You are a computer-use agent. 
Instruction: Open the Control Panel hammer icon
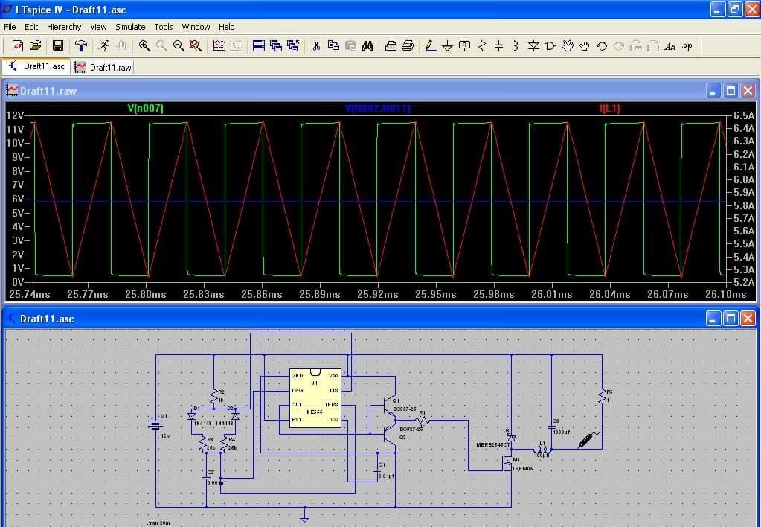pyautogui.click(x=80, y=46)
